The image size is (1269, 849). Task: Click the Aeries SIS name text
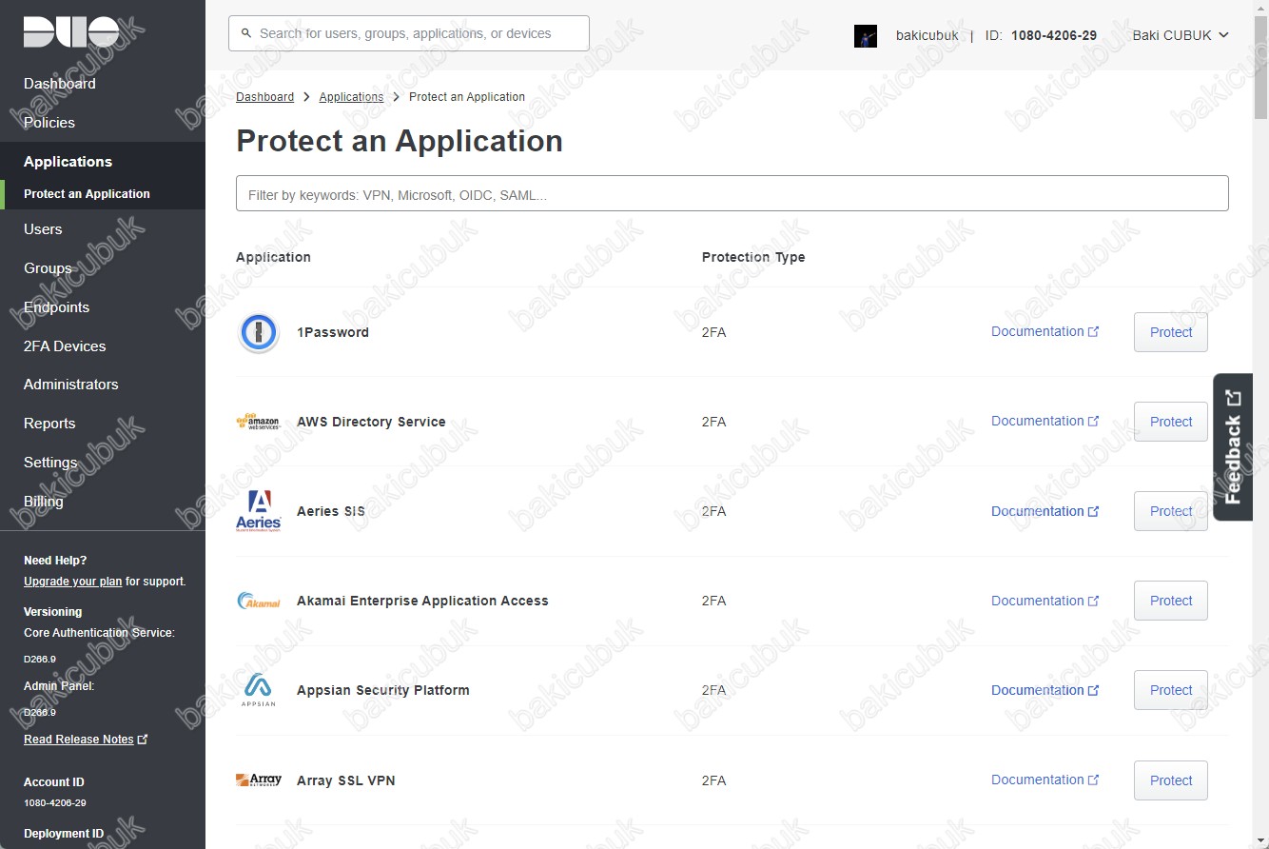pyautogui.click(x=331, y=511)
